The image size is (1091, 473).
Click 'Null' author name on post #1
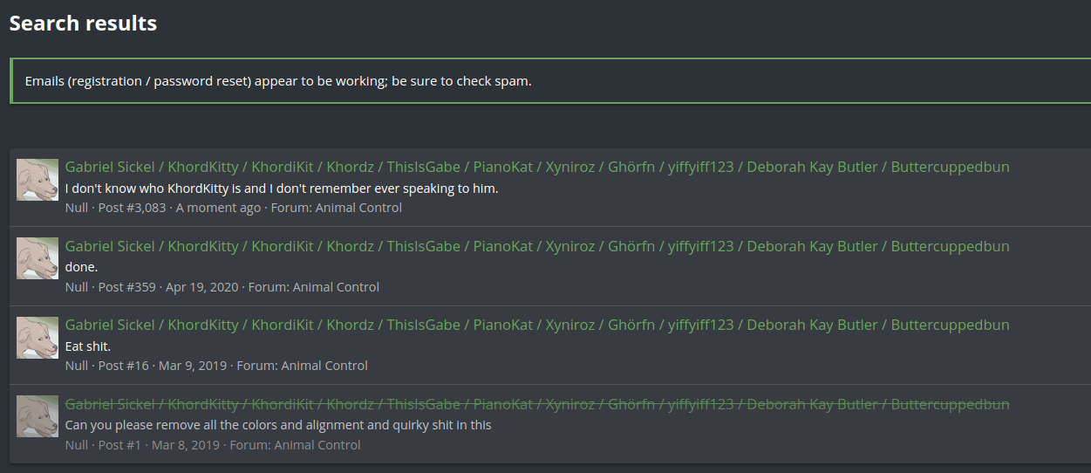coord(77,445)
